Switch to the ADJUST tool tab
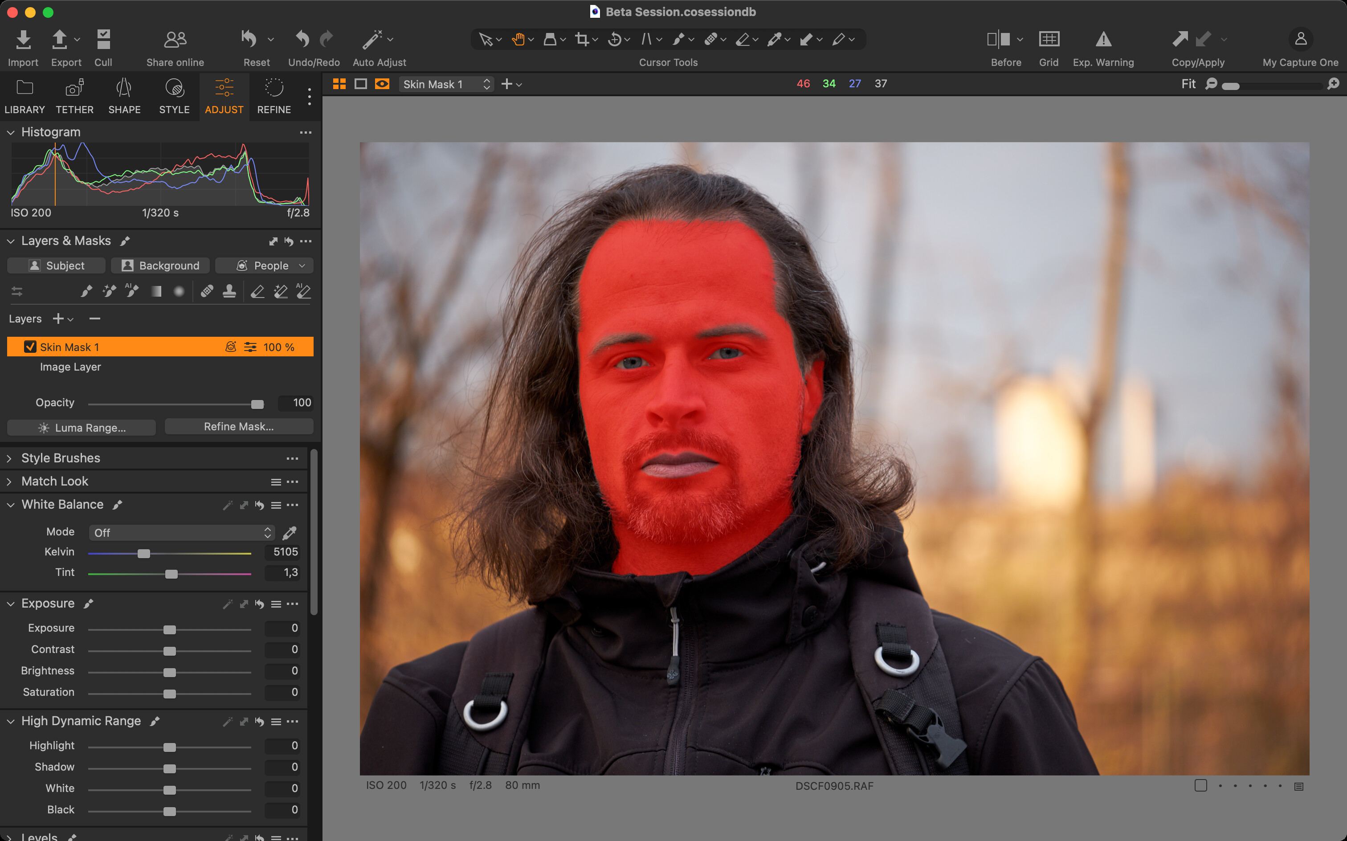Viewport: 1347px width, 841px height. 224,96
